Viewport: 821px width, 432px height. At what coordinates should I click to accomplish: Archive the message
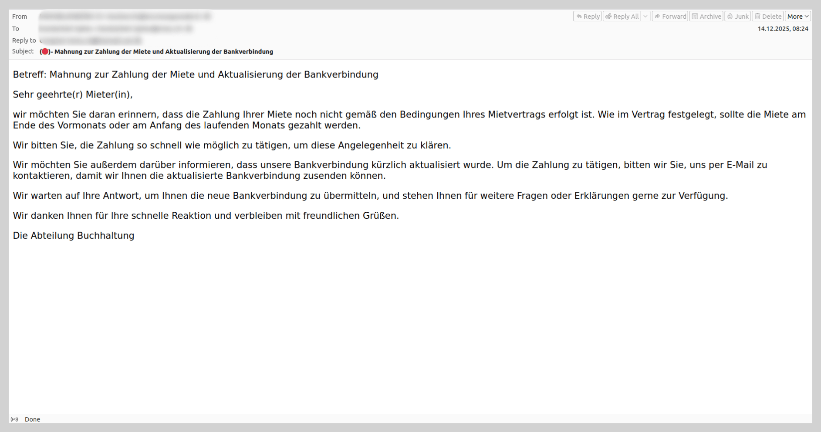click(706, 17)
